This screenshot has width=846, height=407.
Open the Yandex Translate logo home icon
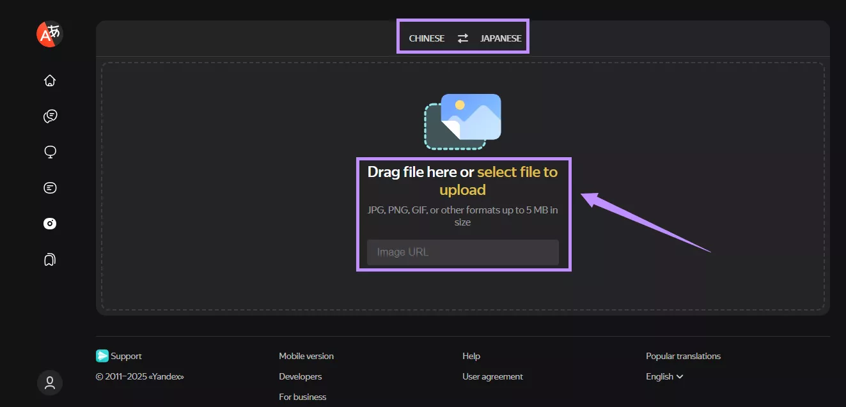(x=49, y=34)
